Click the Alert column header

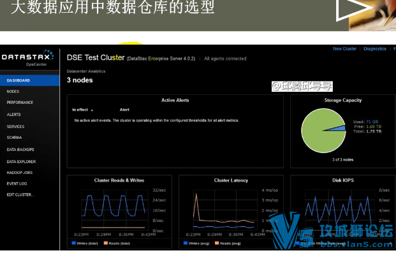124,110
